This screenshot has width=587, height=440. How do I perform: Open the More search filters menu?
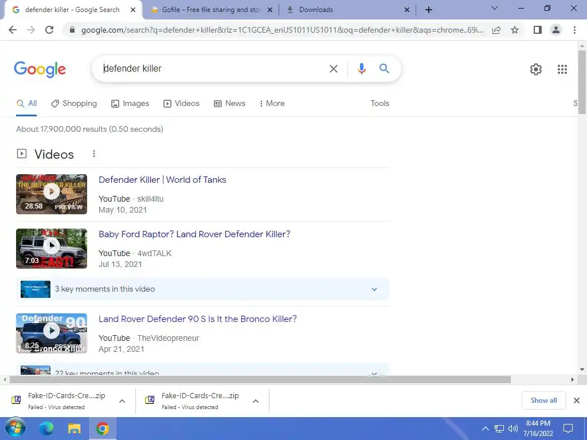[x=272, y=104]
